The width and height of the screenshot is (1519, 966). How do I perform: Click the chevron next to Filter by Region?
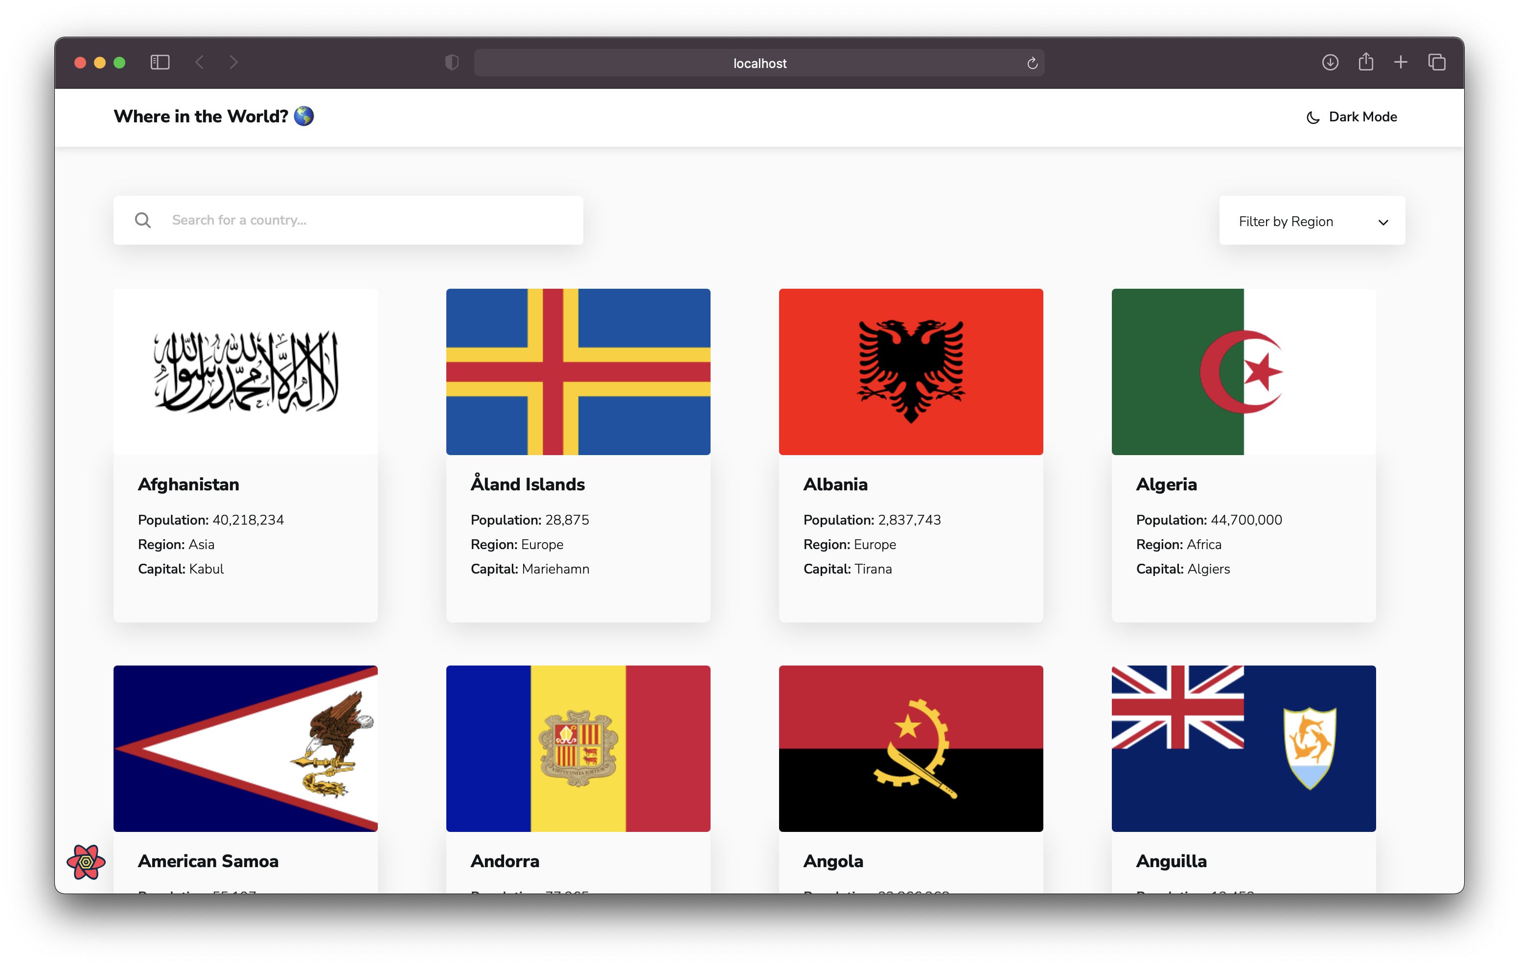point(1384,222)
